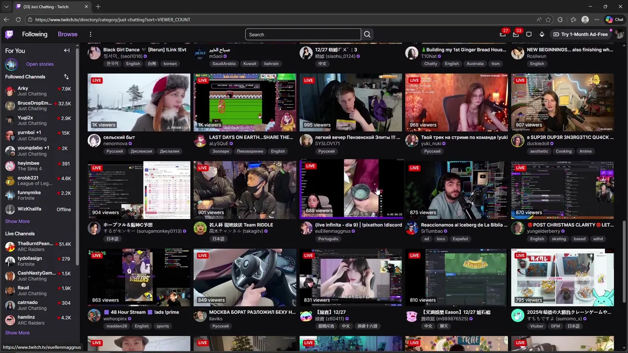Open takagitv stream thumbnail with 901 viewers
The width and height of the screenshot is (628, 353).
coord(245,190)
